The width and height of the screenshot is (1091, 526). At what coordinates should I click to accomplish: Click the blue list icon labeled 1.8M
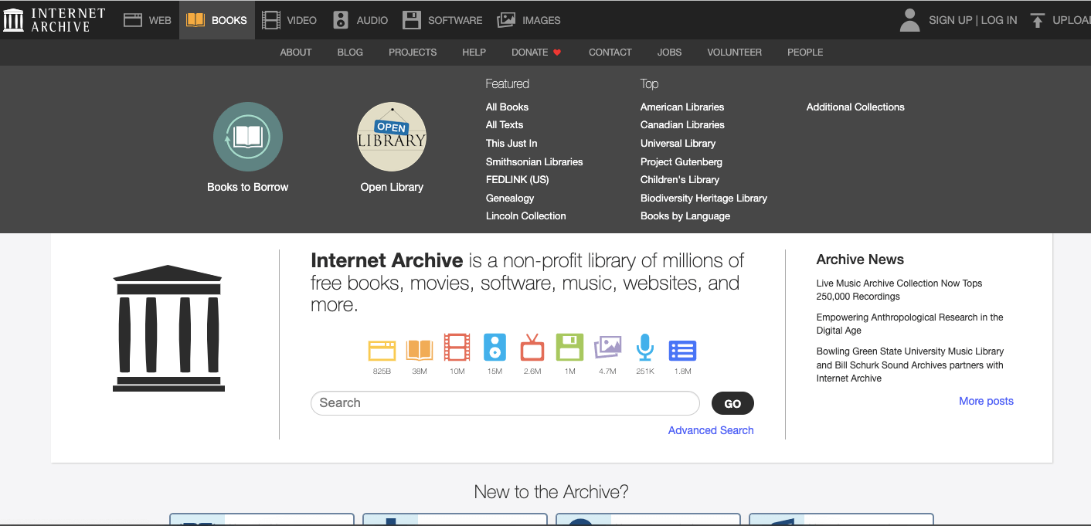(682, 350)
